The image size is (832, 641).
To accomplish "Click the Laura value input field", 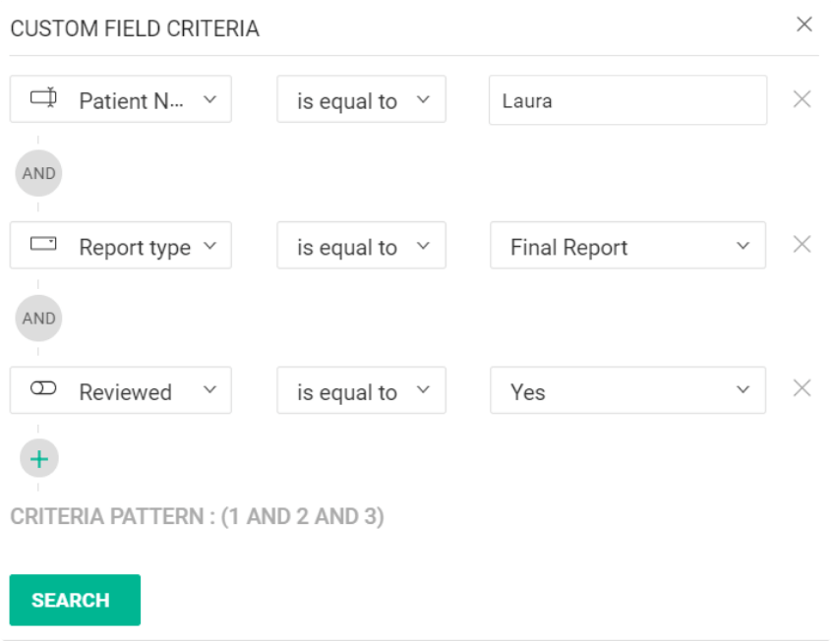I will [627, 100].
